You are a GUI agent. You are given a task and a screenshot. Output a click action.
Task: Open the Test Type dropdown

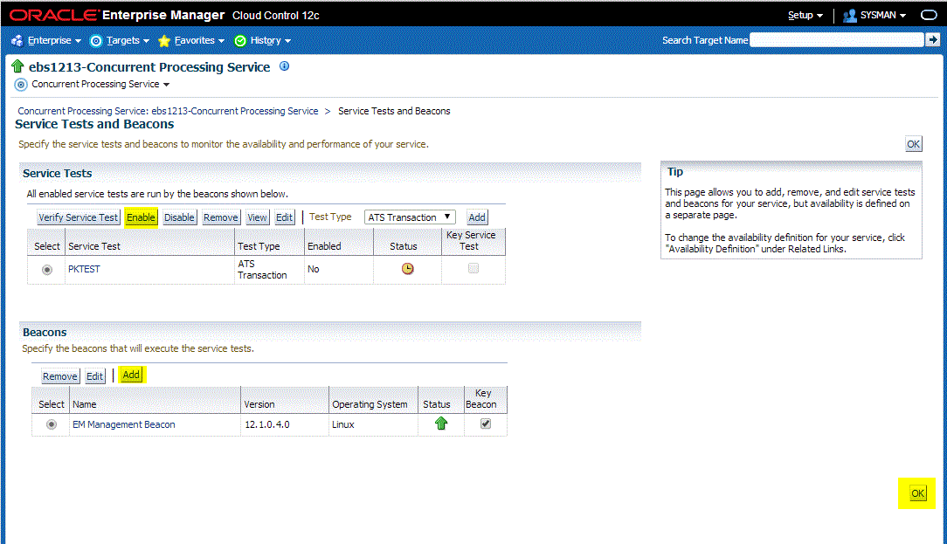point(410,217)
